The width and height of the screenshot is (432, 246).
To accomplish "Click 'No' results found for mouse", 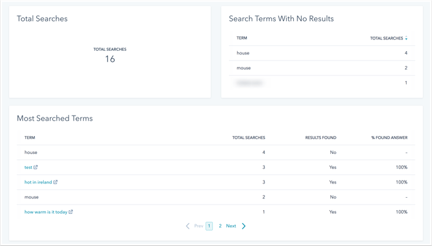I will coord(333,197).
